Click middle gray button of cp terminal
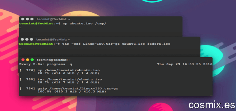Screen dimensions: 236x111 pos(27,19)
